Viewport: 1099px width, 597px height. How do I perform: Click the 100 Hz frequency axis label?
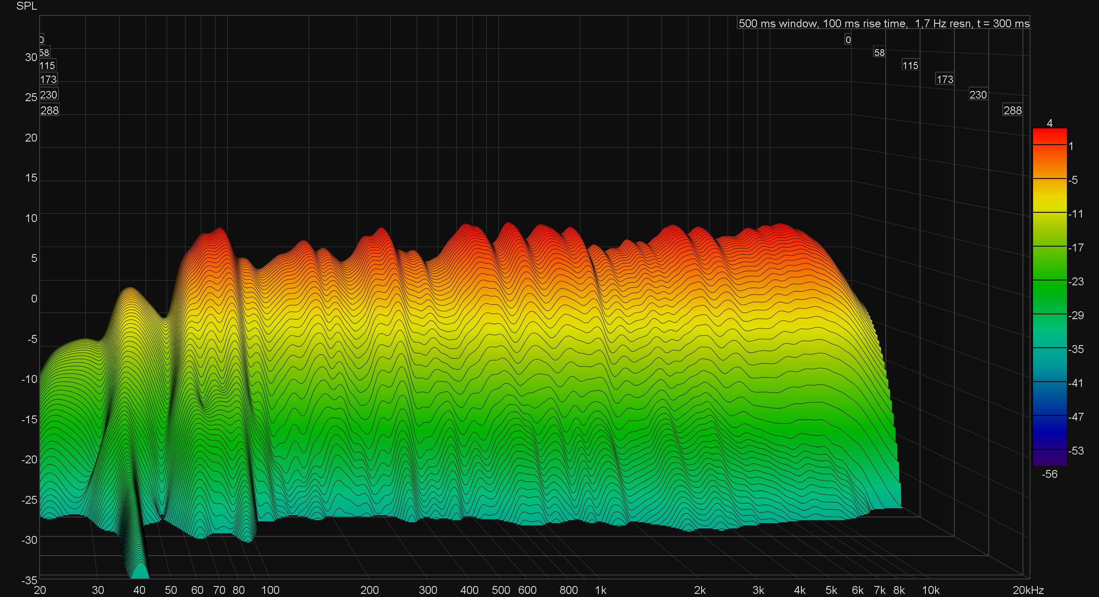270,590
